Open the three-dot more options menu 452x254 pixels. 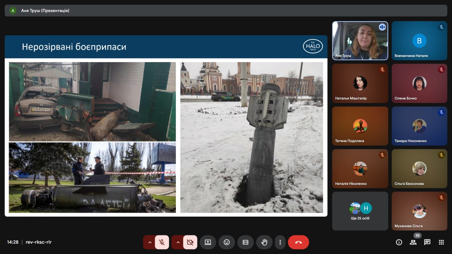click(x=280, y=242)
